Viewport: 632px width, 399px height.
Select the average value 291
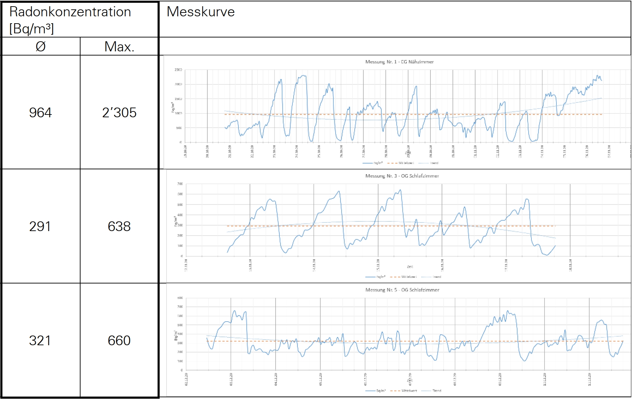[40, 226]
